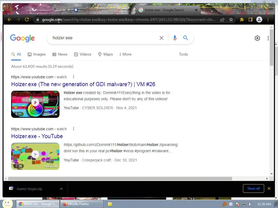Viewport: 278px width, 208px height.
Task: Switch to the History tab
Action: pos(37,10)
